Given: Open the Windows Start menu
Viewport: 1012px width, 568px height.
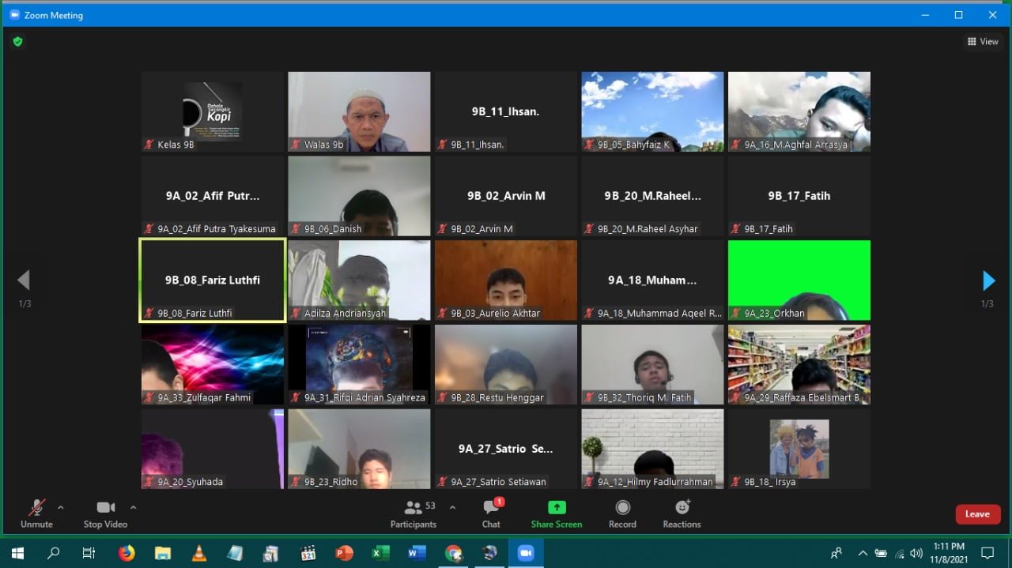Looking at the screenshot, I should pyautogui.click(x=17, y=553).
